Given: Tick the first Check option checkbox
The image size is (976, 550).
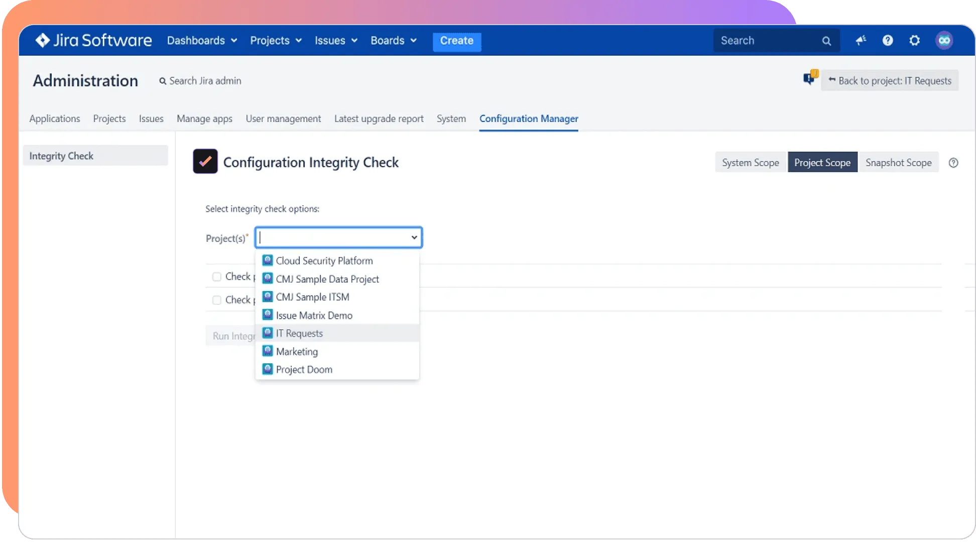Looking at the screenshot, I should (x=216, y=277).
